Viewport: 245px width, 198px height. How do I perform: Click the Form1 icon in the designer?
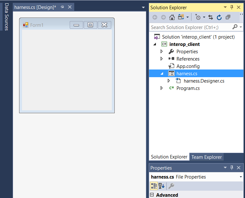pyautogui.click(x=25, y=25)
